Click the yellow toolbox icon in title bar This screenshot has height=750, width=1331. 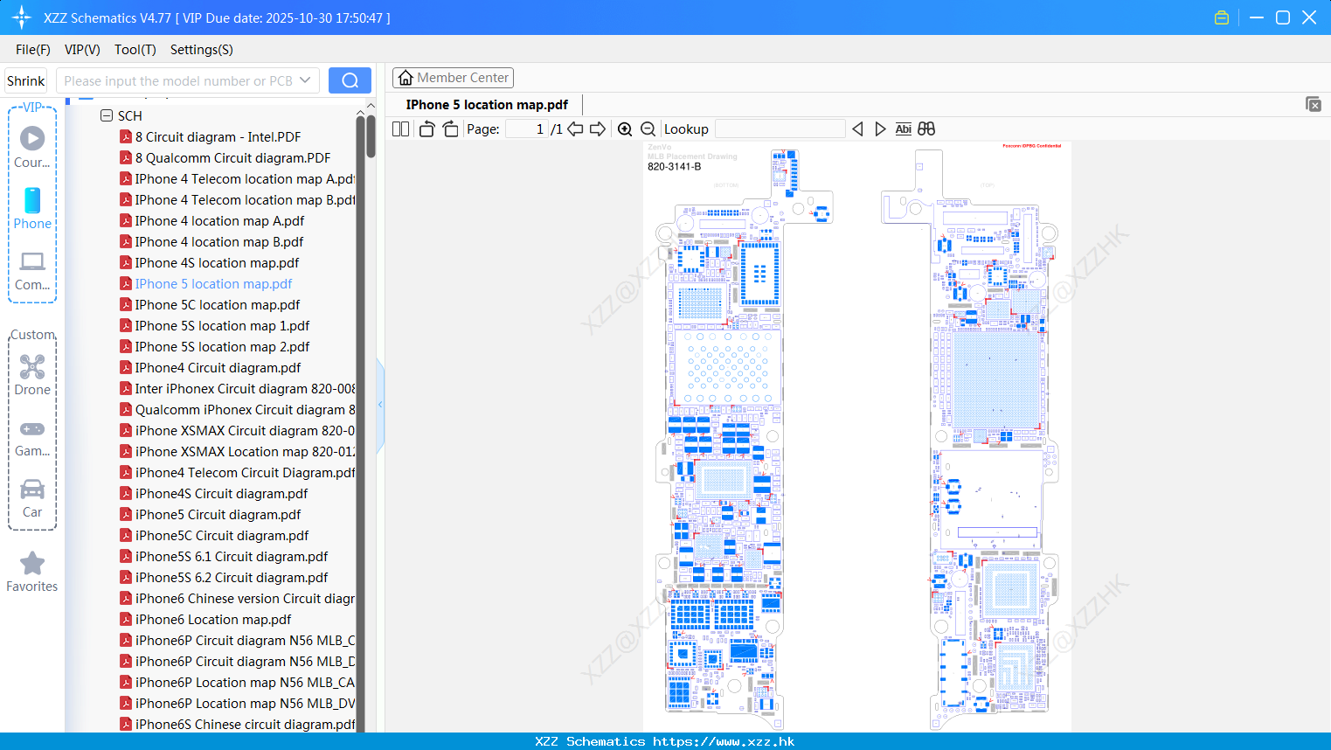(1222, 17)
